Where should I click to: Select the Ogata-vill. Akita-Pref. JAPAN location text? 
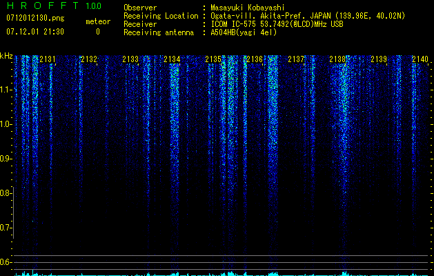[x=308, y=16]
